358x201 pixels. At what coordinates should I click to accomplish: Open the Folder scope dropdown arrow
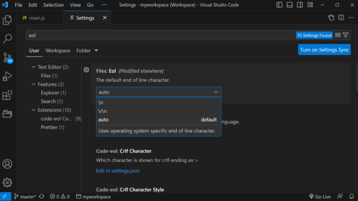pyautogui.click(x=96, y=50)
